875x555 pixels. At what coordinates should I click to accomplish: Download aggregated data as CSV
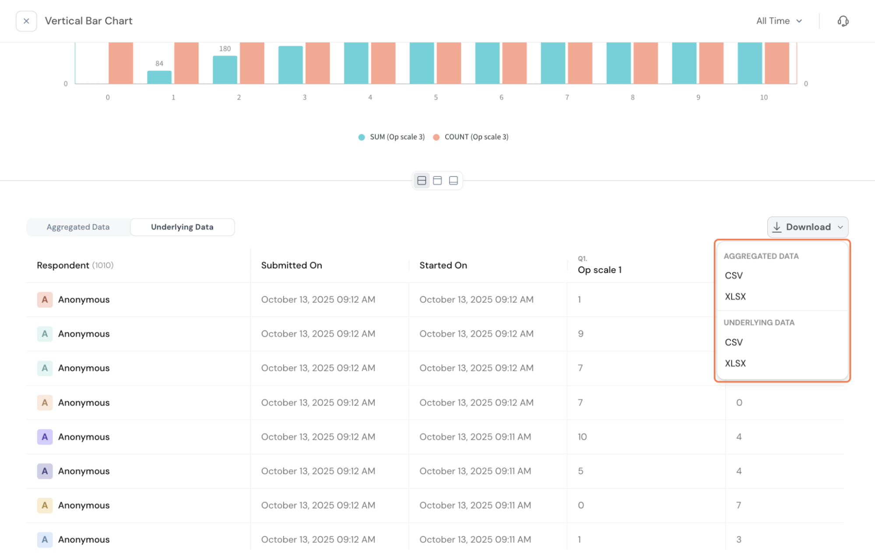point(734,276)
